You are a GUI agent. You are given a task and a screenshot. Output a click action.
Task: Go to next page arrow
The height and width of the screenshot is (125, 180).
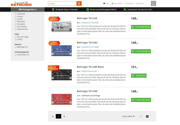[x=64, y=116]
